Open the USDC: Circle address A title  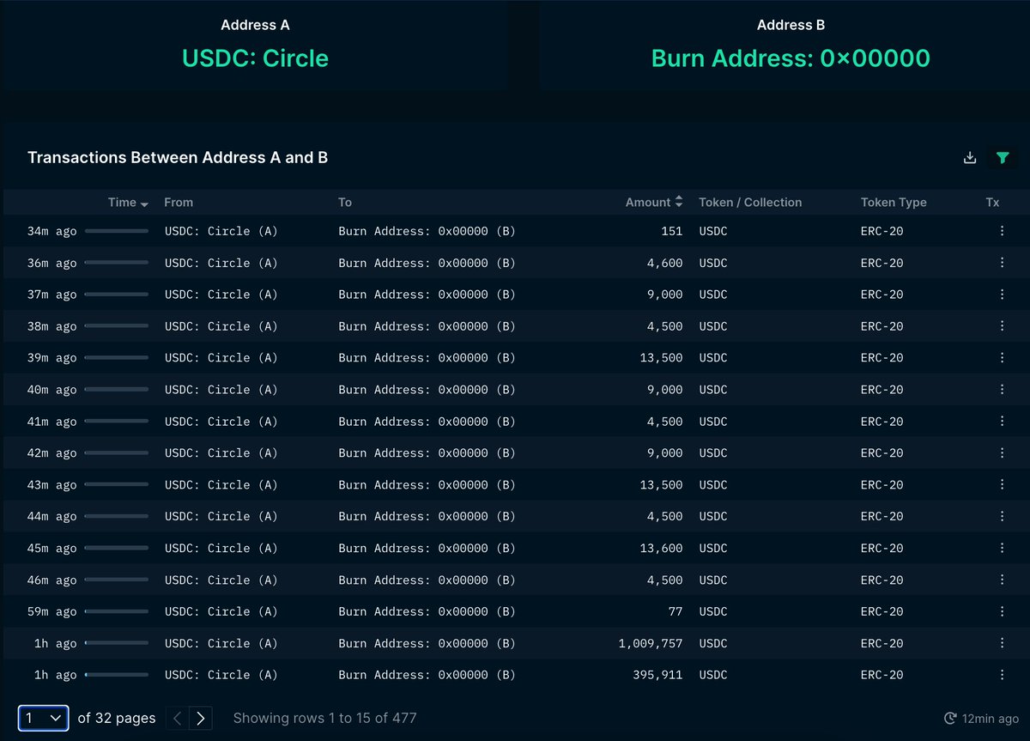tap(255, 58)
